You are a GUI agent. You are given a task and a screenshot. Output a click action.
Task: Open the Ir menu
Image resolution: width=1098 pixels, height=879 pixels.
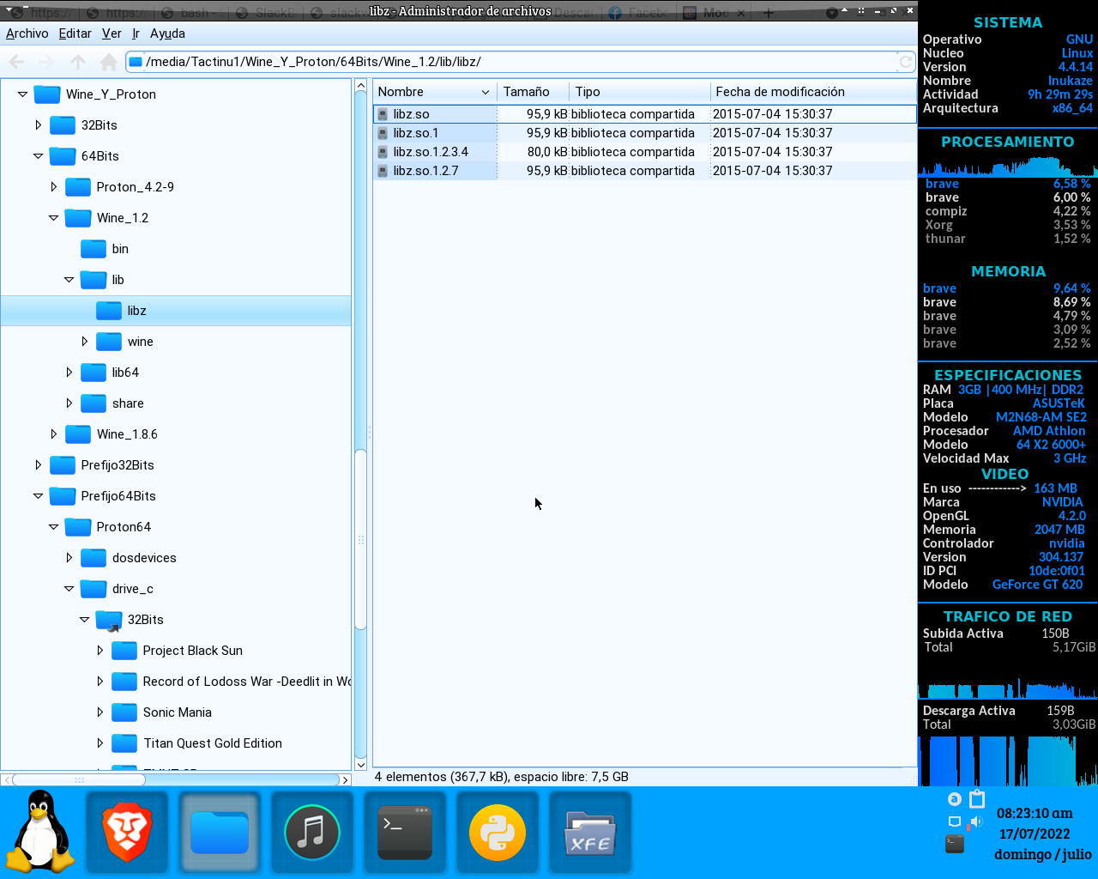click(x=136, y=33)
